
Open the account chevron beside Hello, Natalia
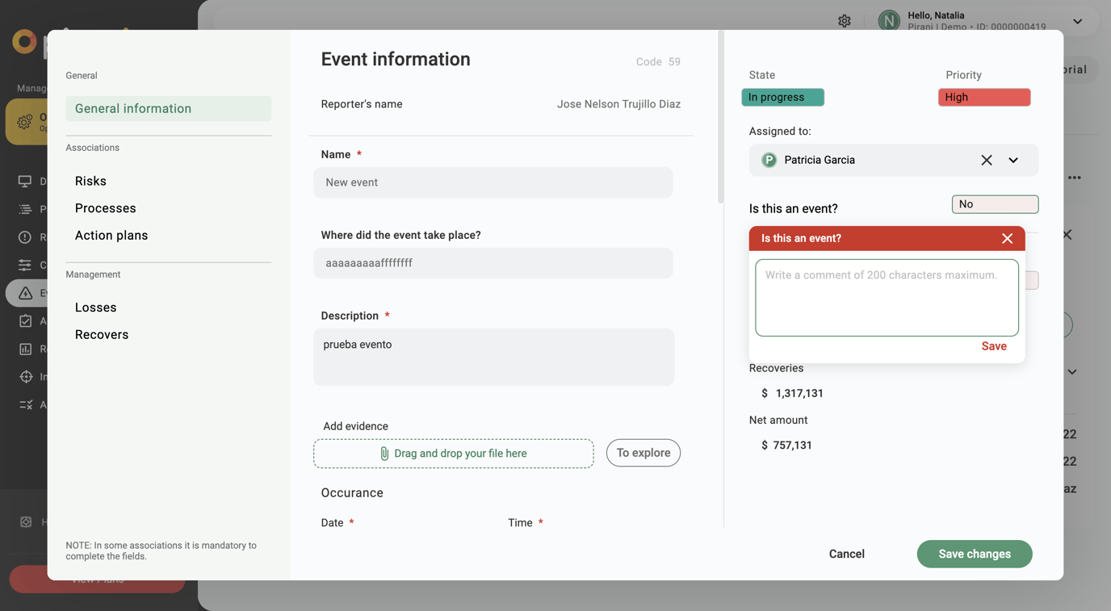click(1077, 21)
